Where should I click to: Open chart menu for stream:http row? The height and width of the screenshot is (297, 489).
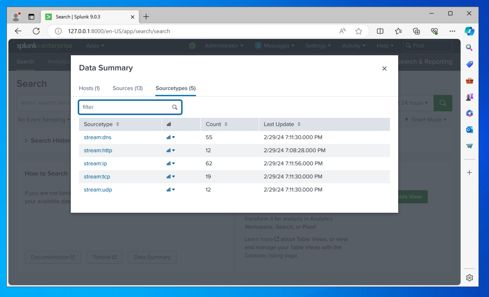[x=171, y=151]
